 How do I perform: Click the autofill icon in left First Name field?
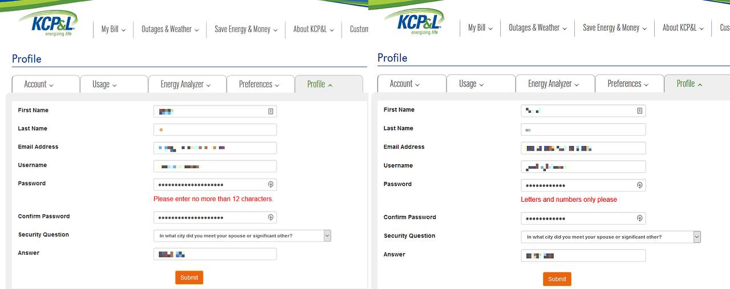271,112
